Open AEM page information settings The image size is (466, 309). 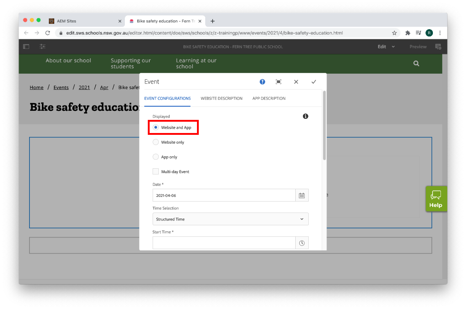pos(43,47)
